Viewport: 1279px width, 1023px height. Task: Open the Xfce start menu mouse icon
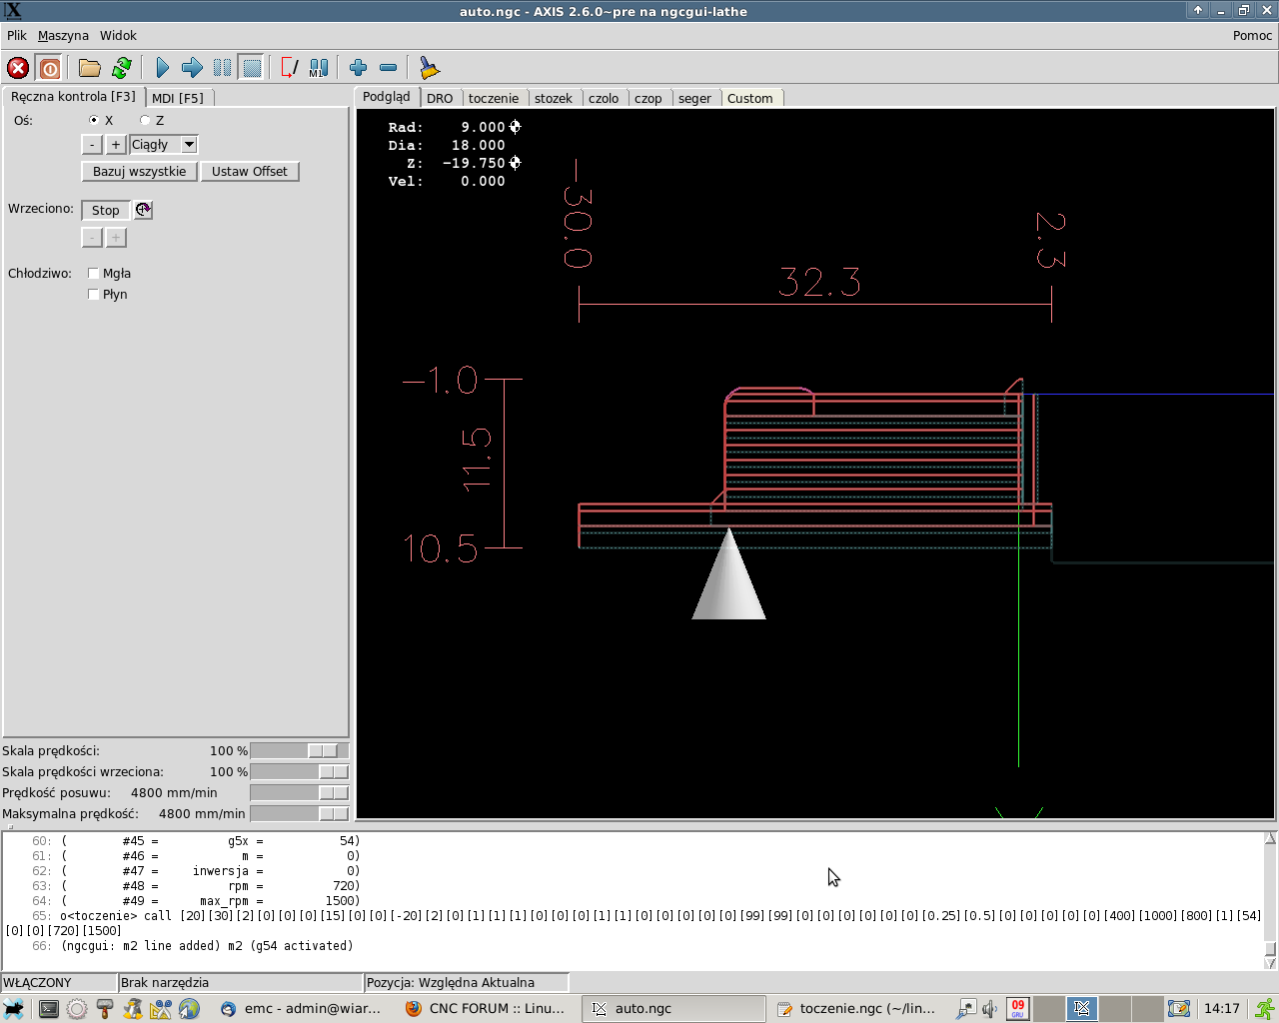coord(13,1009)
